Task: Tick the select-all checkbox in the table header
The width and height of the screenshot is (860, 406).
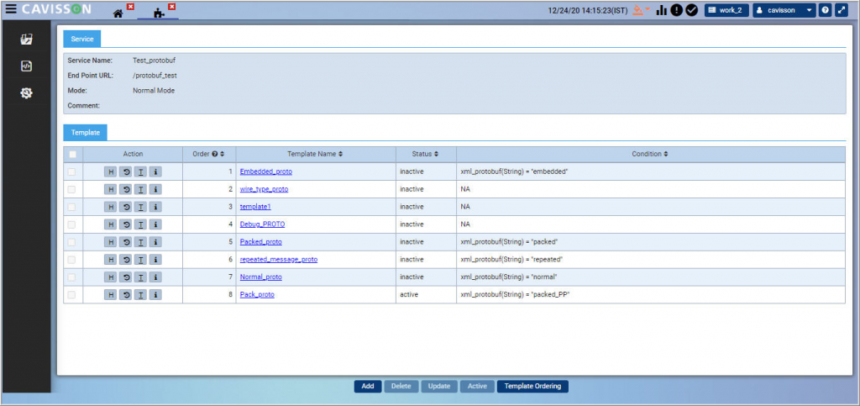Action: coord(72,154)
